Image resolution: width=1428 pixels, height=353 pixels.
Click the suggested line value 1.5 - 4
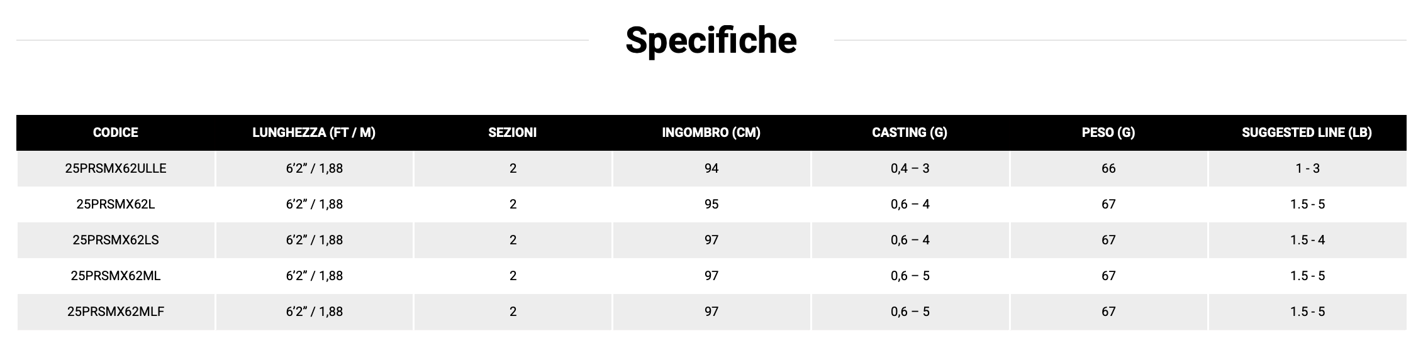coord(1307,240)
